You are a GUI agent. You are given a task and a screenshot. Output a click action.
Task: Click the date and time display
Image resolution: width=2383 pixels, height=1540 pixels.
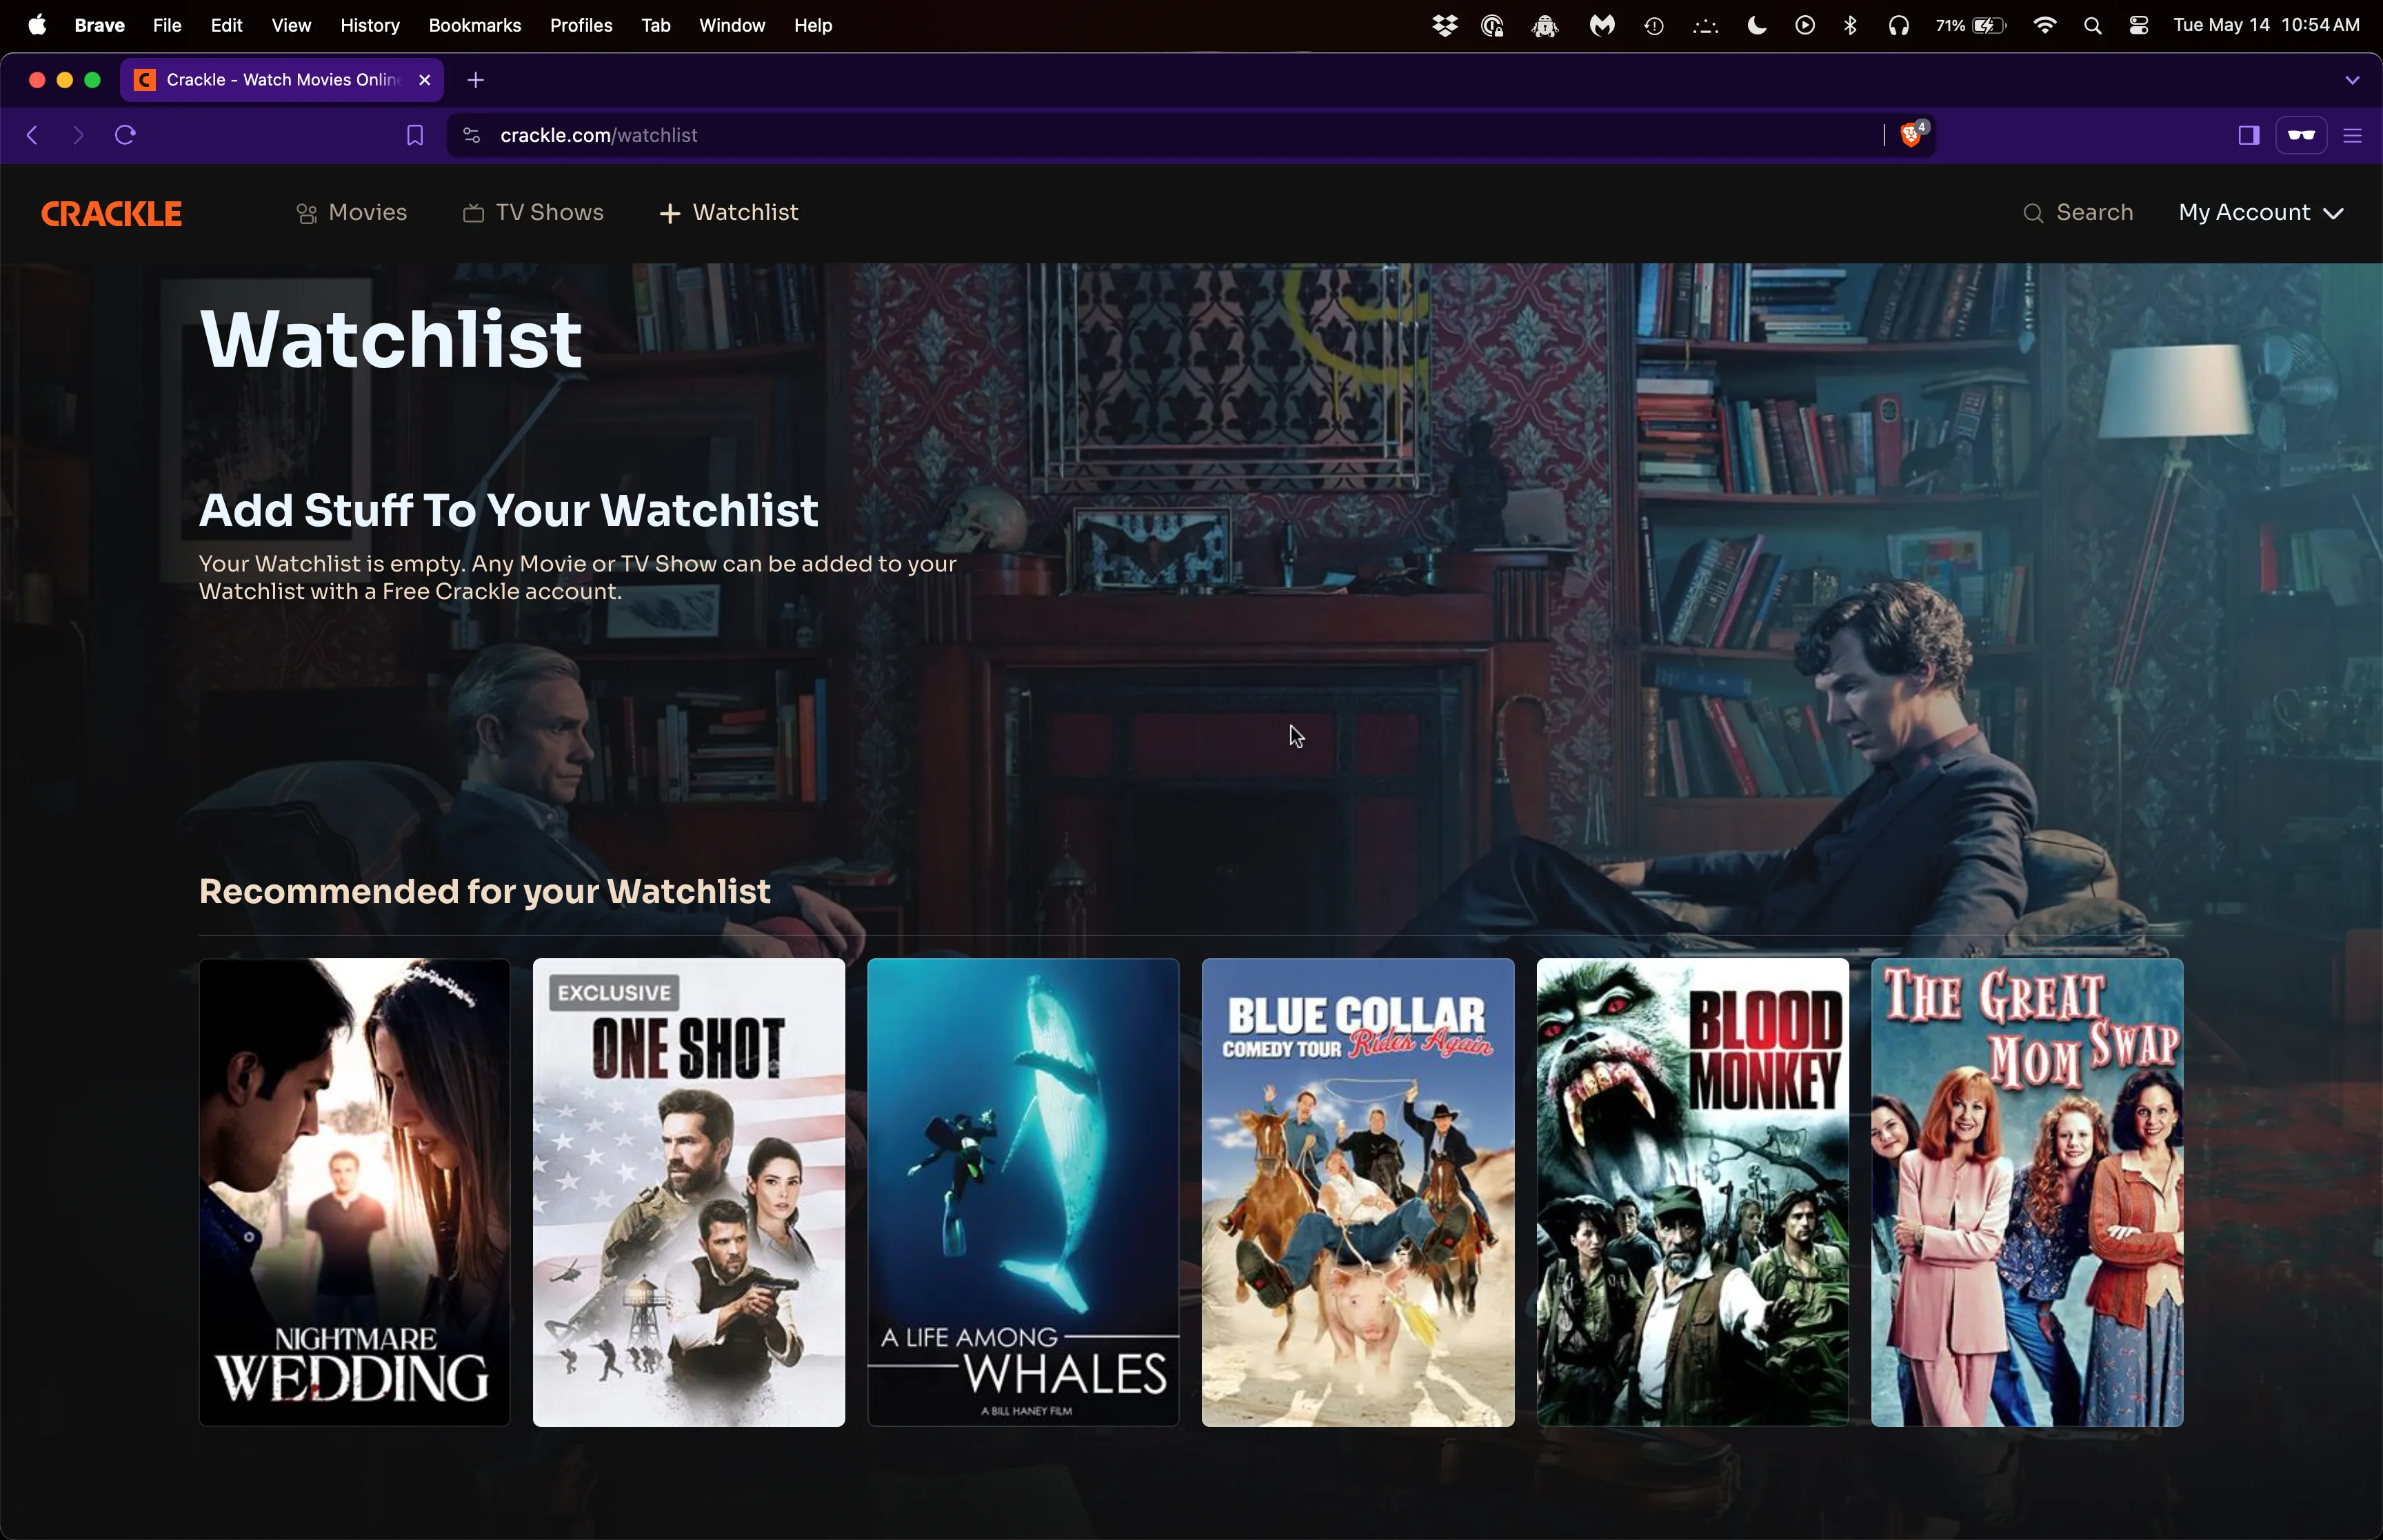(2266, 25)
